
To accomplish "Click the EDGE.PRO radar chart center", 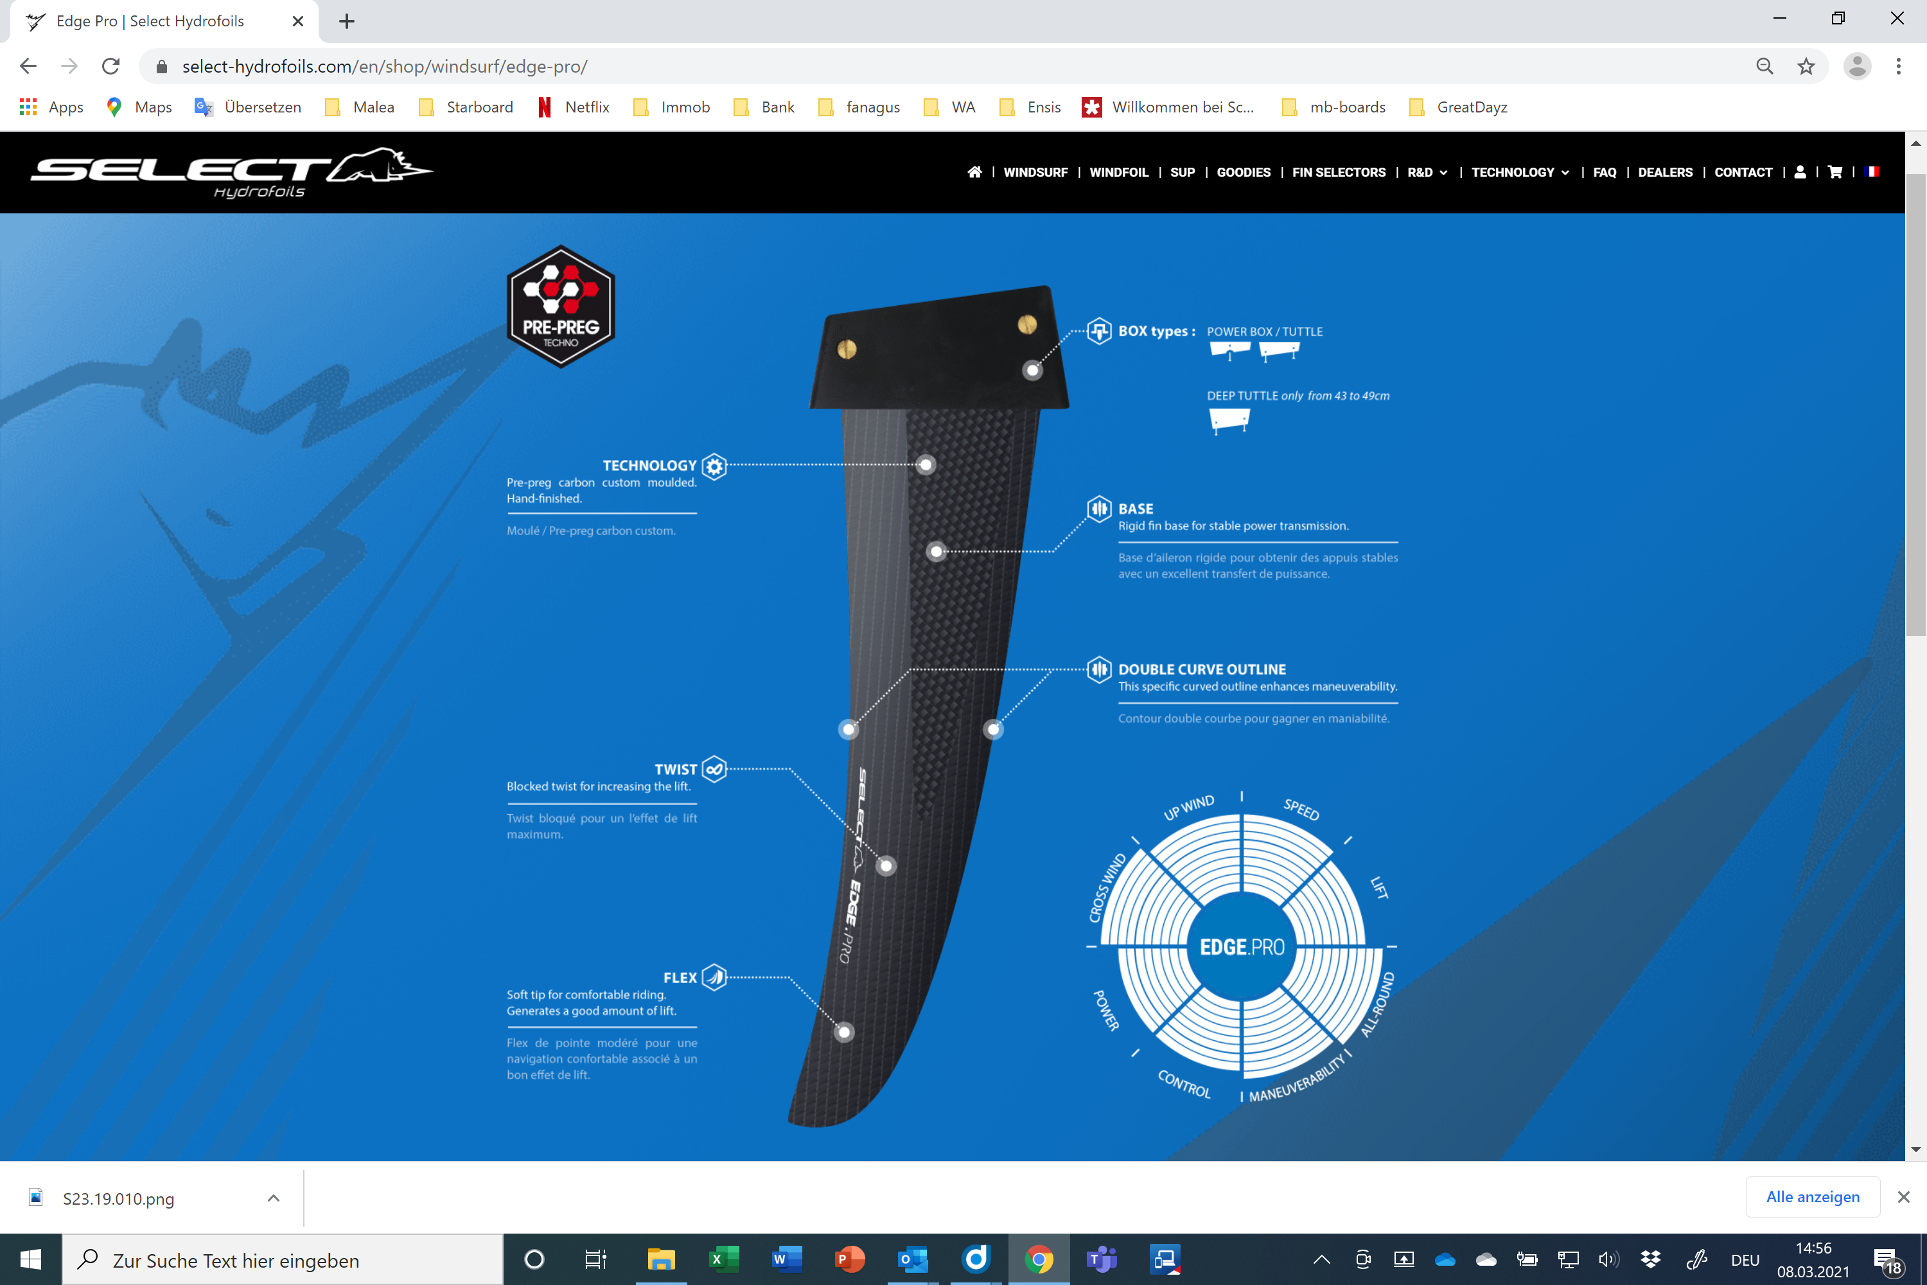I will click(x=1242, y=946).
